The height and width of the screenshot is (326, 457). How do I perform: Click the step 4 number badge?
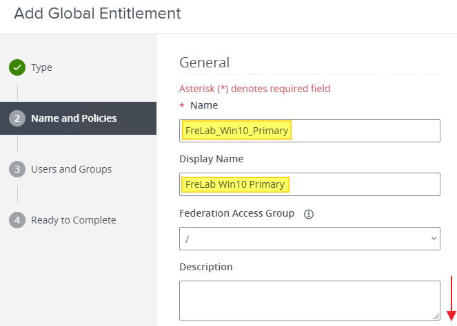[17, 220]
